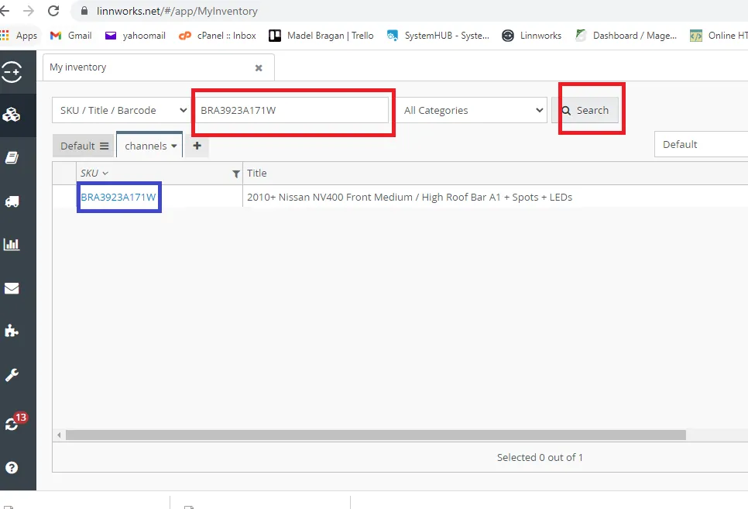The image size is (748, 509).
Task: Click the search field containing BRA3923A171W
Action: click(291, 110)
